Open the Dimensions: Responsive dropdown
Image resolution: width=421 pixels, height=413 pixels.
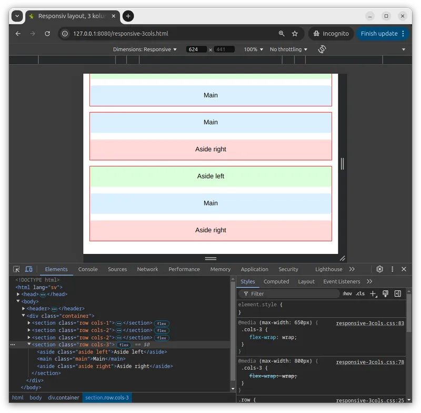[145, 49]
